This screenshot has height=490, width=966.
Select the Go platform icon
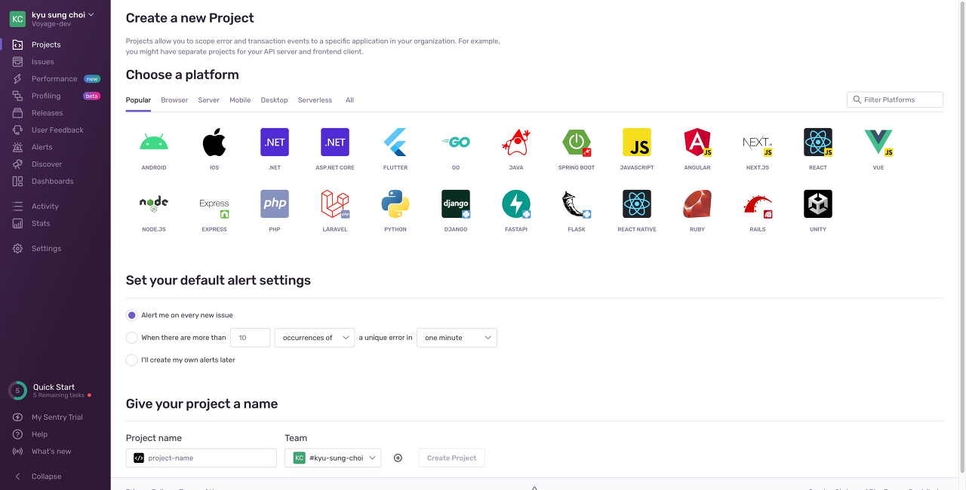coord(456,142)
